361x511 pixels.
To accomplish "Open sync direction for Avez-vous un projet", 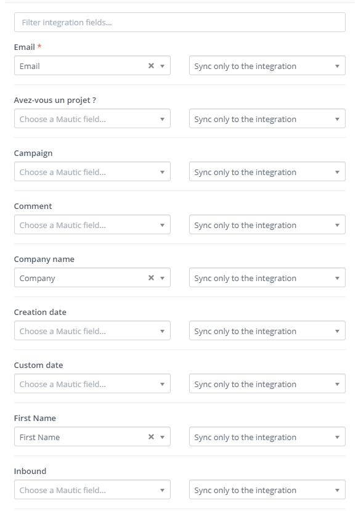I will [x=267, y=119].
